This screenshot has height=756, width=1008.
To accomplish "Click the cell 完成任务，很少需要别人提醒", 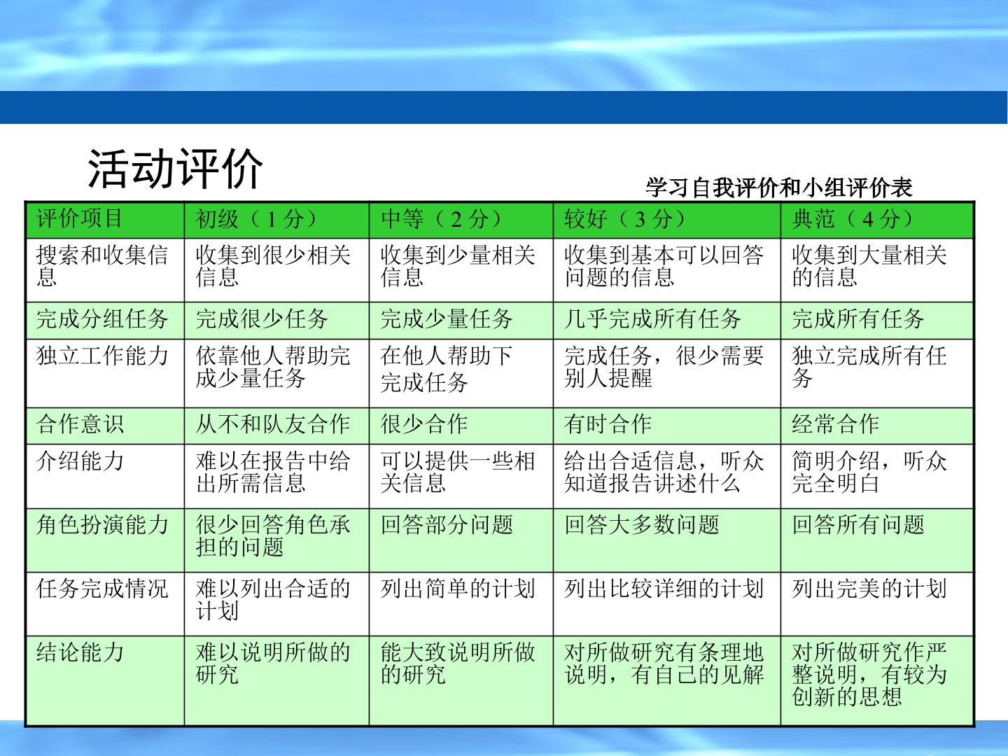I will tap(667, 373).
